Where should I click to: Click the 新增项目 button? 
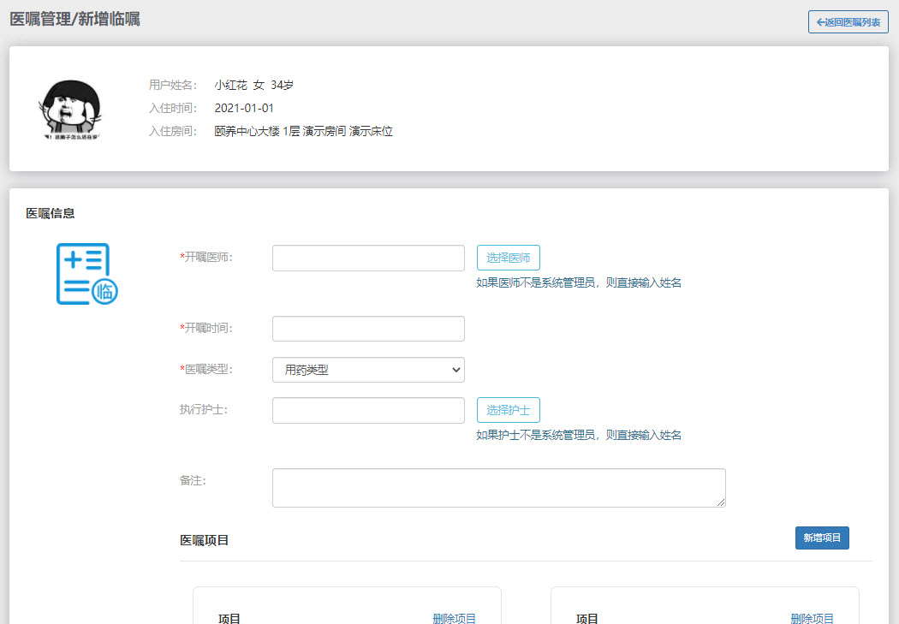click(x=821, y=538)
